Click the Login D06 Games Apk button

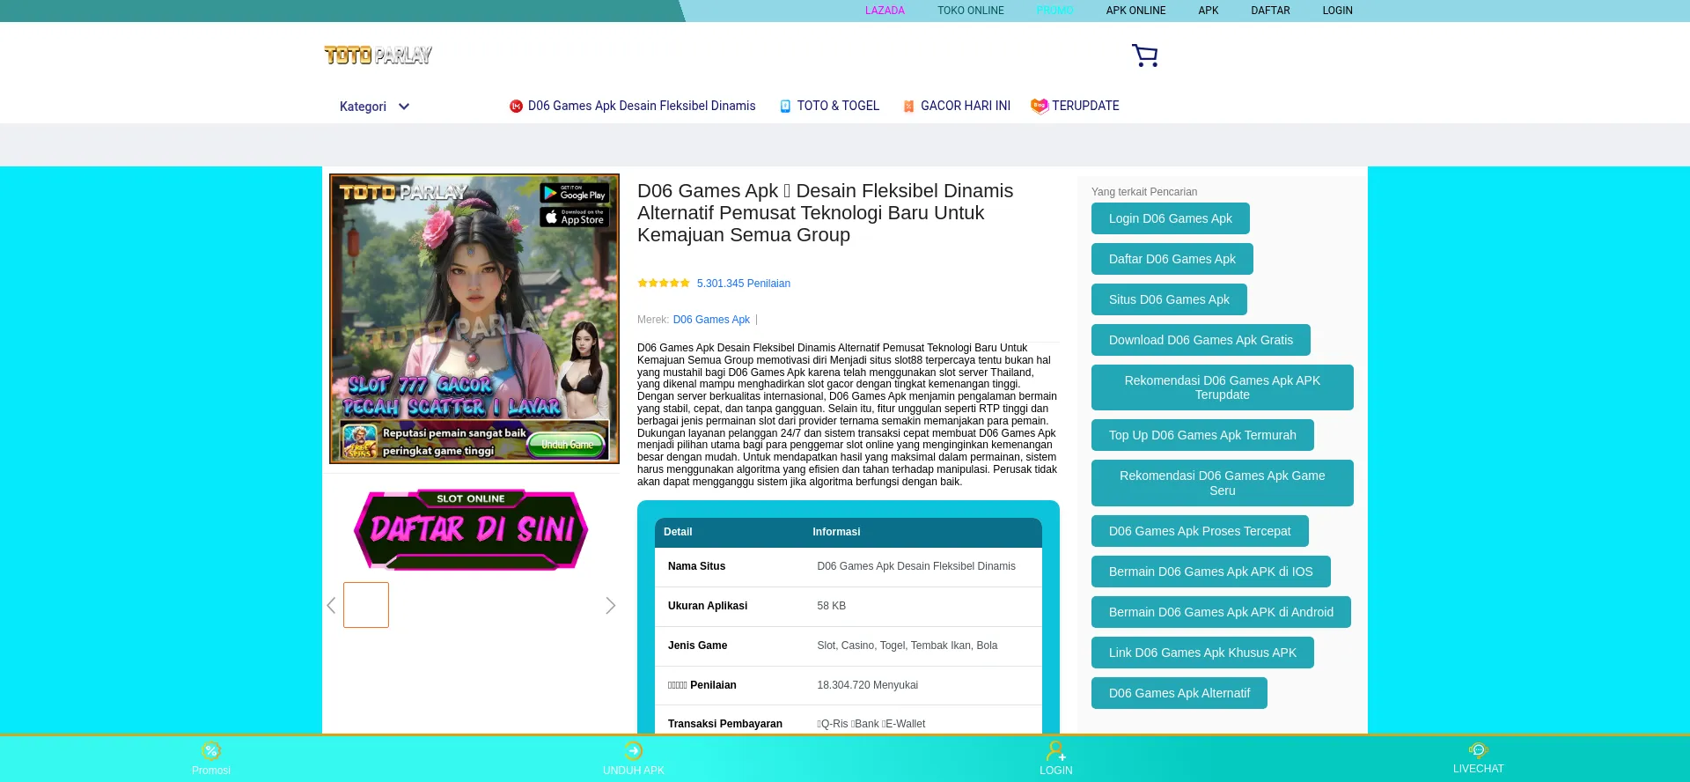1171,218
